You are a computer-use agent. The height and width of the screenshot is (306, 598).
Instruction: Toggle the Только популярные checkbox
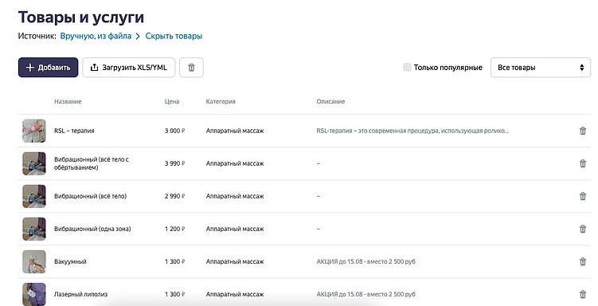click(407, 68)
